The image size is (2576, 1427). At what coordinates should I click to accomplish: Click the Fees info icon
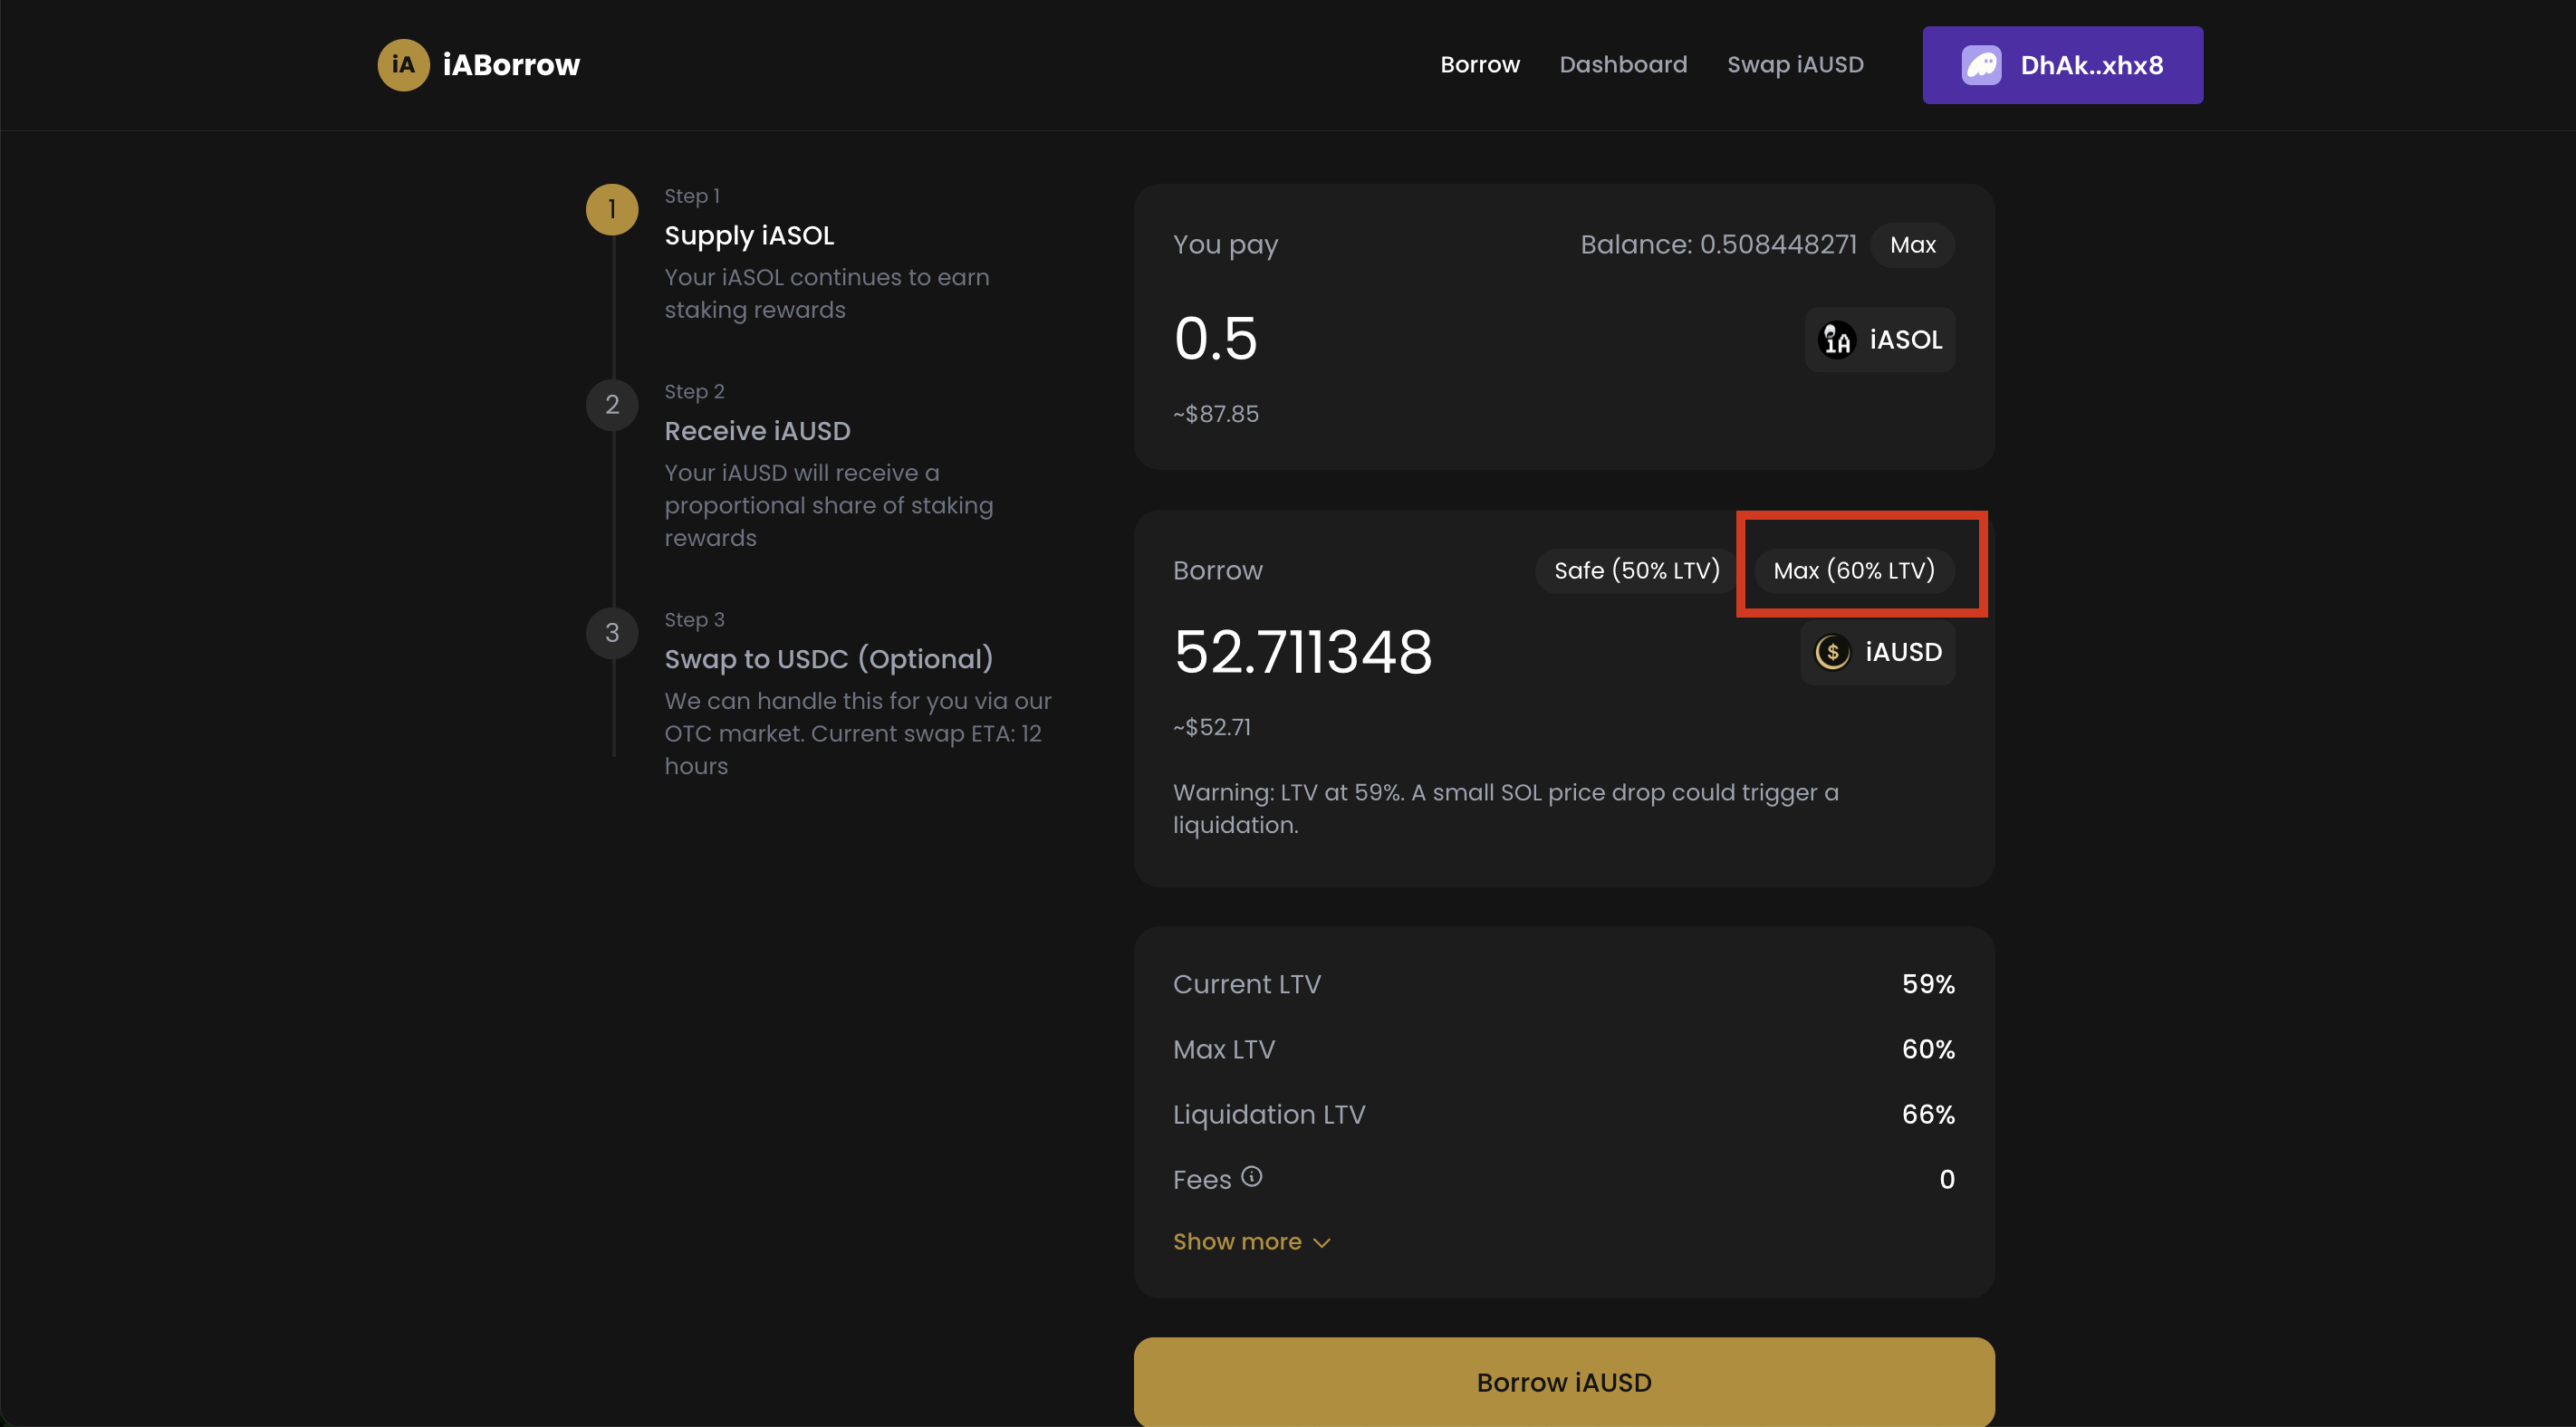1251,1177
